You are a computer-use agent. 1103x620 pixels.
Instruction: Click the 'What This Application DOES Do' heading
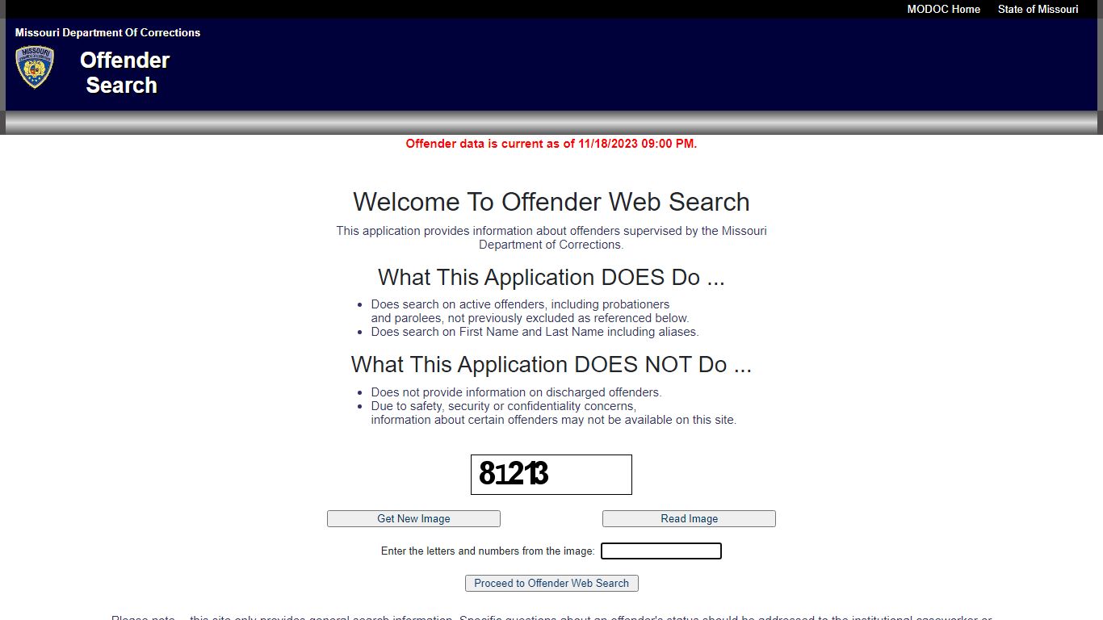pos(551,278)
